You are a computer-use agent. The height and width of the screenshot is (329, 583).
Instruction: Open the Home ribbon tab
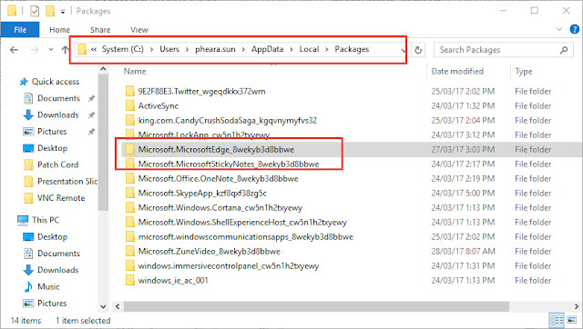59,30
